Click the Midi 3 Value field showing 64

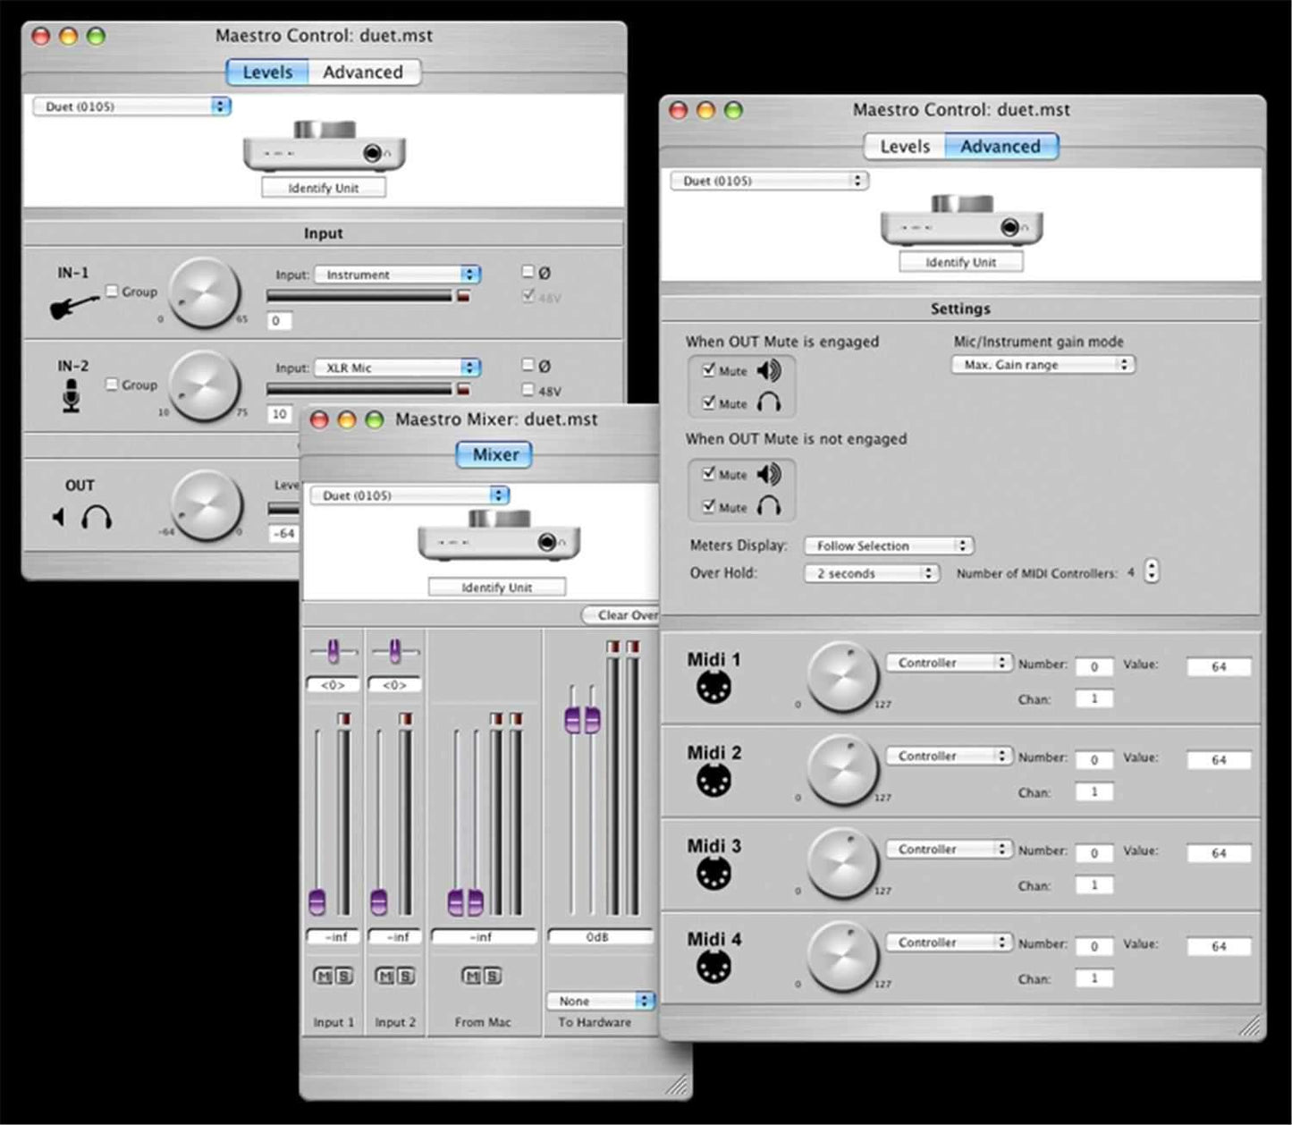[x=1218, y=852]
